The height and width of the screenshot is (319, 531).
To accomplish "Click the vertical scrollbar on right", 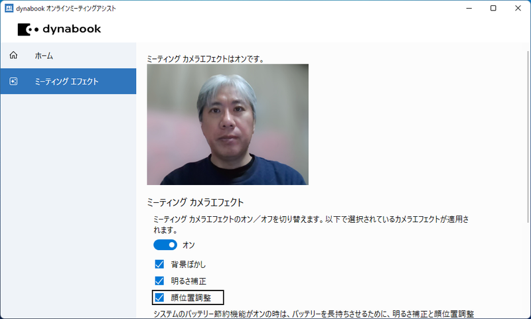I will point(528,137).
